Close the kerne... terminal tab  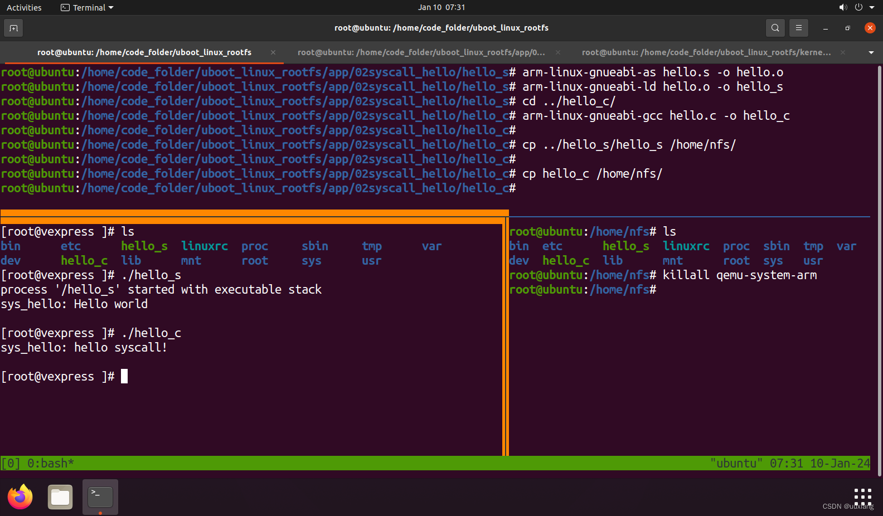click(x=843, y=52)
